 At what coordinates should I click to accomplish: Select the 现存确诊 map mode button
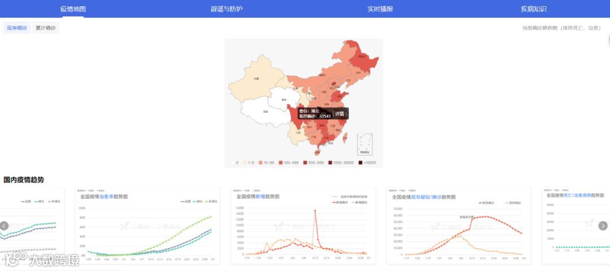[x=17, y=28]
